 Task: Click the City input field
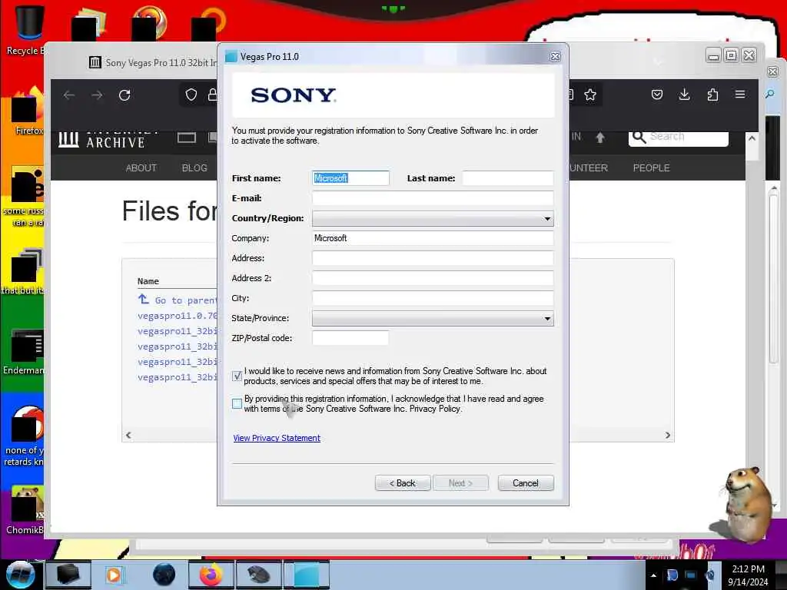pyautogui.click(x=433, y=298)
